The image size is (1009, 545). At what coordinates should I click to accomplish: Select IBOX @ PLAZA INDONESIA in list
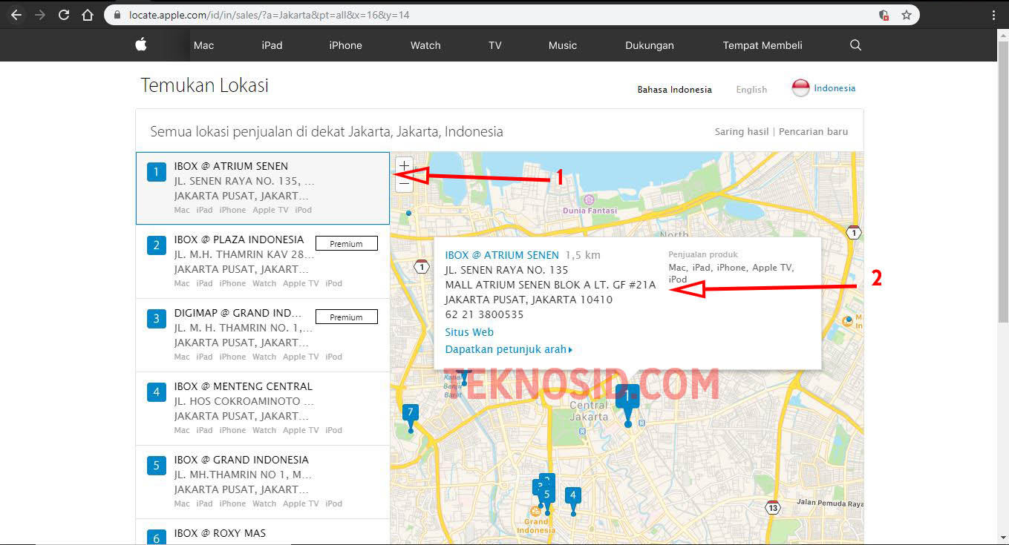click(x=263, y=261)
